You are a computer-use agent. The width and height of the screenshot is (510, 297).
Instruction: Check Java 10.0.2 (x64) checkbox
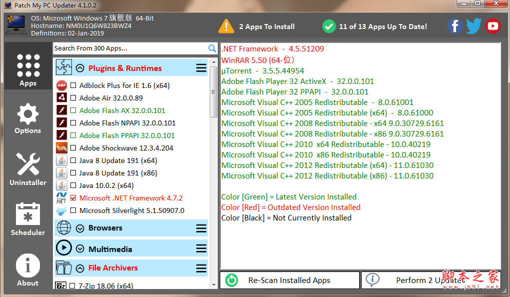click(x=73, y=185)
